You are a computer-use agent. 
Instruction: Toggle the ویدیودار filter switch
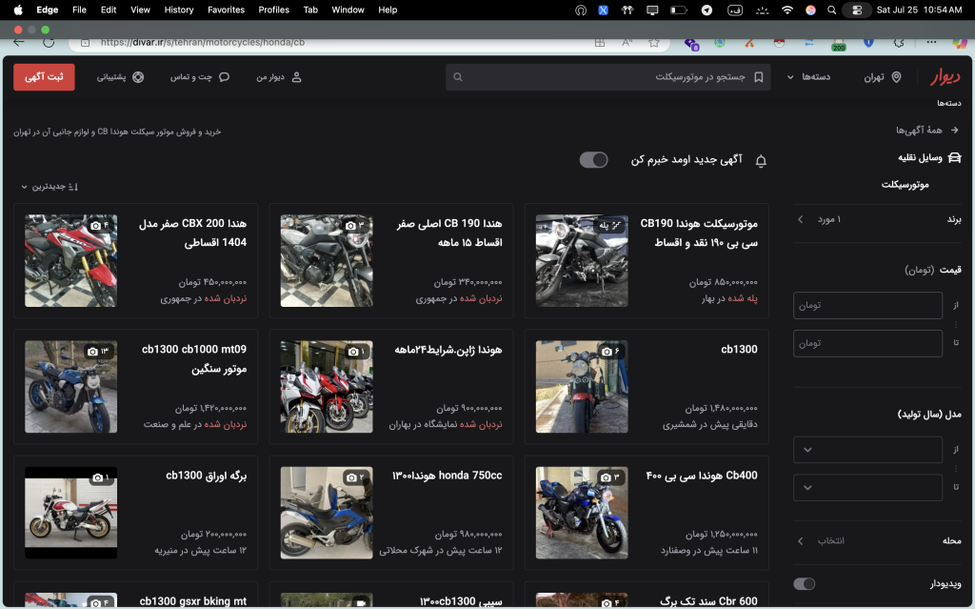coord(804,583)
